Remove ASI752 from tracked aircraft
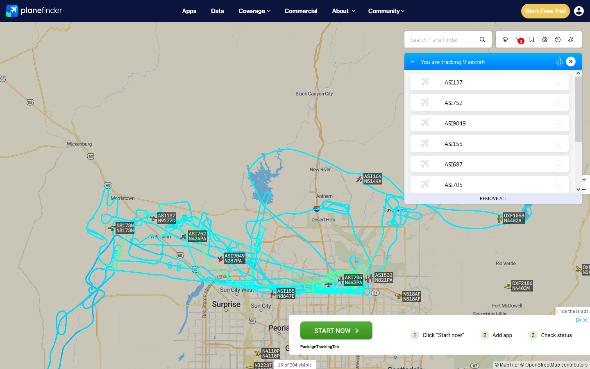The width and height of the screenshot is (590, 369). click(x=558, y=103)
